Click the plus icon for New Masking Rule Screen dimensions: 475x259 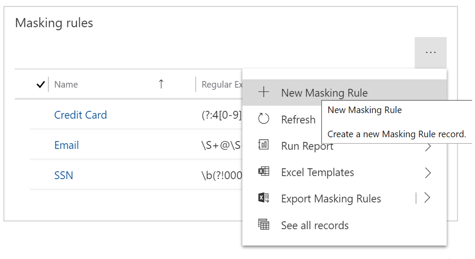[x=264, y=92]
